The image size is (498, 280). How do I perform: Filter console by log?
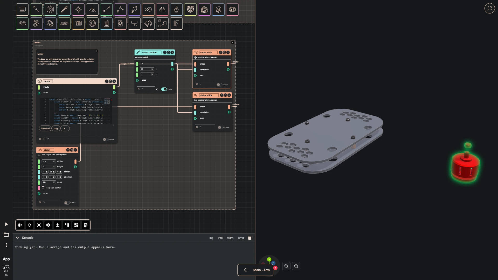[211, 238]
